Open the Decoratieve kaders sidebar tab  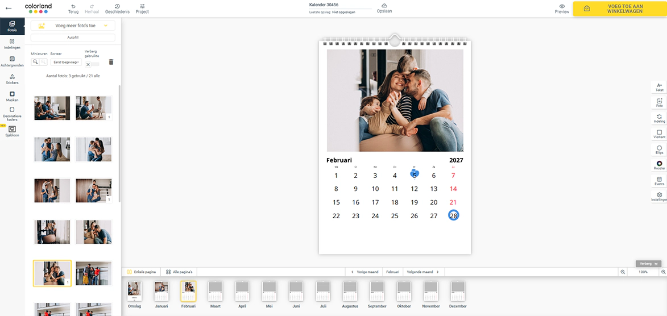[x=12, y=114]
